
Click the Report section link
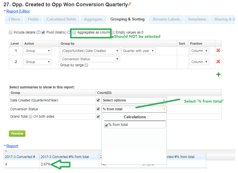pos(12,146)
